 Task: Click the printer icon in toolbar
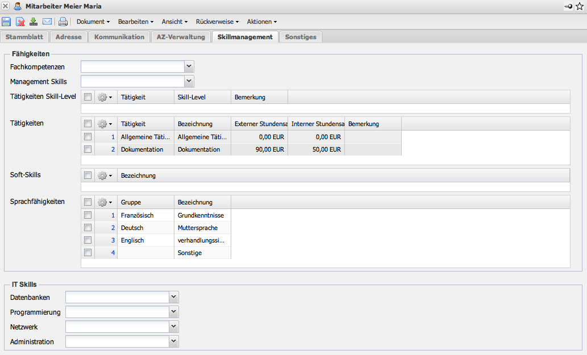tap(63, 22)
